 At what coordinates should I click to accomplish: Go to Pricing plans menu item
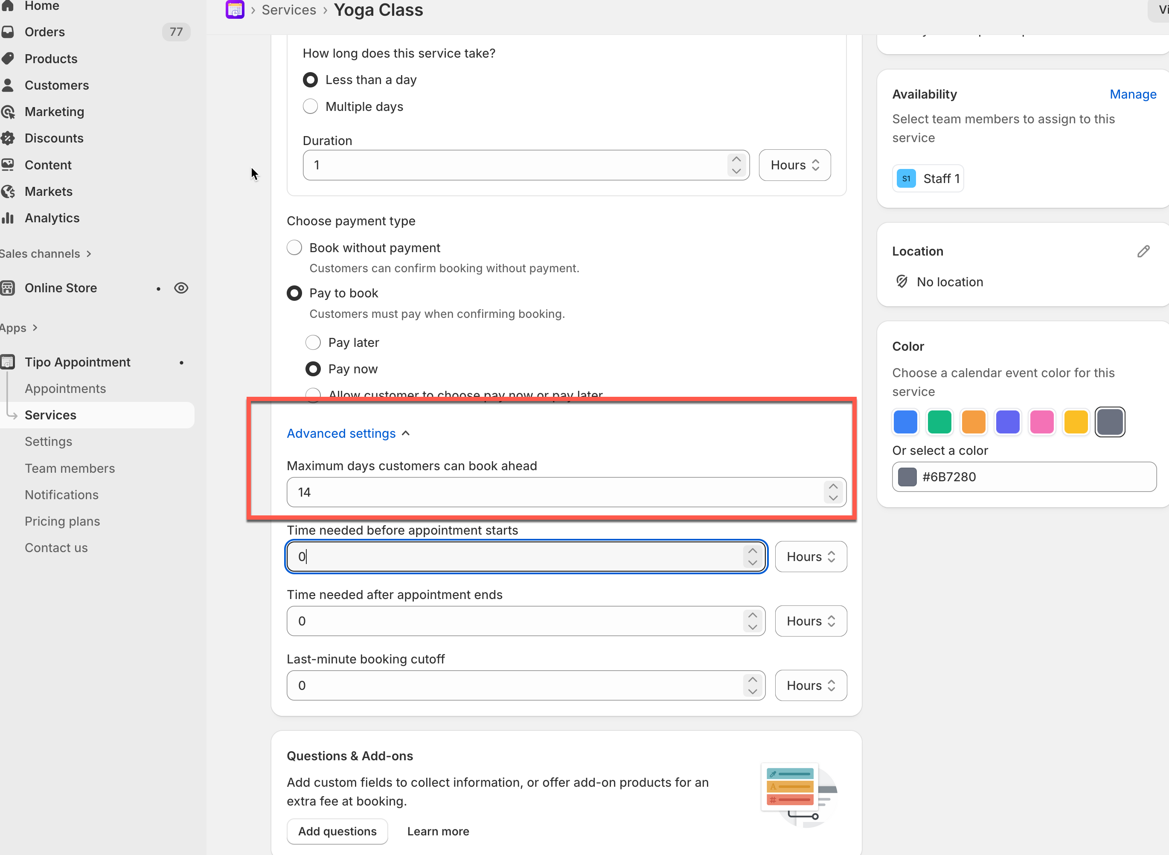coord(62,521)
